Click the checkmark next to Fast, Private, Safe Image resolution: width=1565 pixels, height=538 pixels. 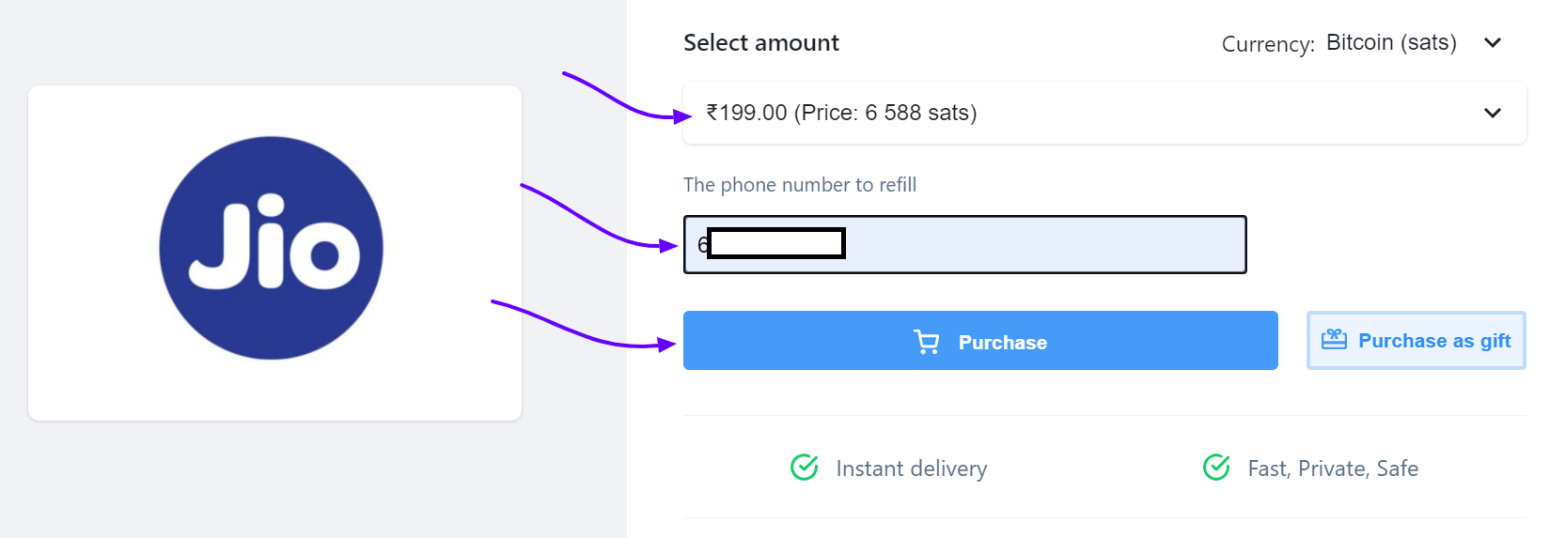(1216, 467)
